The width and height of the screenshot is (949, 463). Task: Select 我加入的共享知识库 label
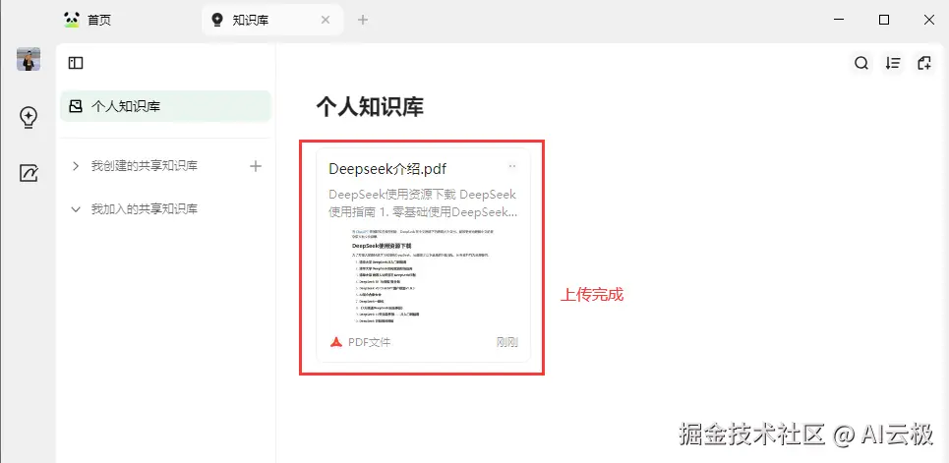click(x=144, y=209)
